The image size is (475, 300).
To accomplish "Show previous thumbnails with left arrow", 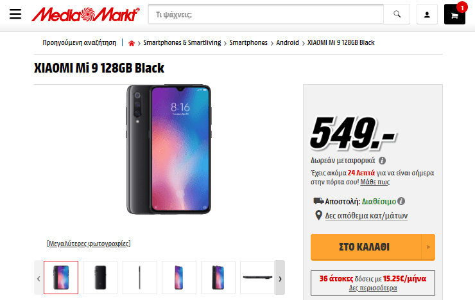I will click(x=39, y=278).
